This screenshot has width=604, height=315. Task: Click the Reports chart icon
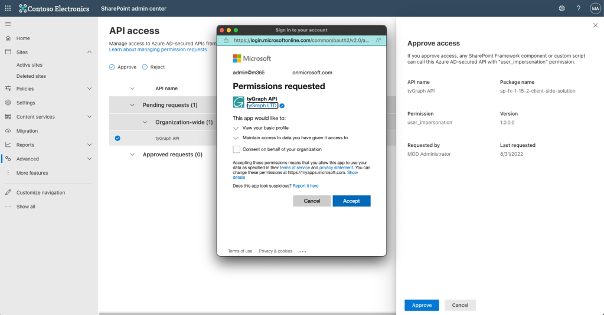coord(8,145)
